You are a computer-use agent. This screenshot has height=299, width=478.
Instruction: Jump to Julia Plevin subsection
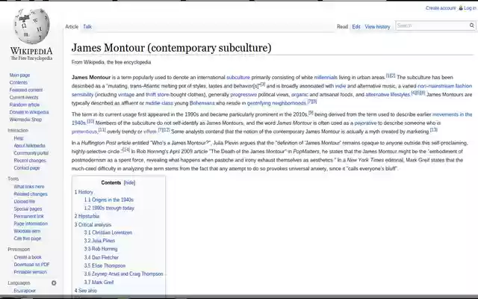pyautogui.click(x=99, y=241)
